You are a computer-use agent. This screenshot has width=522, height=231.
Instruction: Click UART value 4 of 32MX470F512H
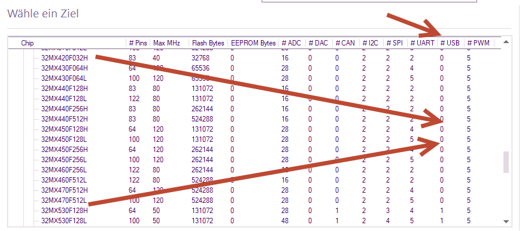(412, 190)
